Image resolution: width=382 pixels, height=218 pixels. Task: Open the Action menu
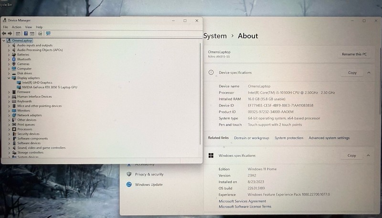pos(17,27)
